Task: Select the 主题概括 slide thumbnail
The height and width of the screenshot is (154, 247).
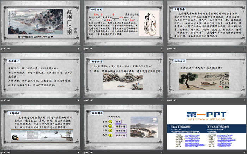Action: pos(40,127)
